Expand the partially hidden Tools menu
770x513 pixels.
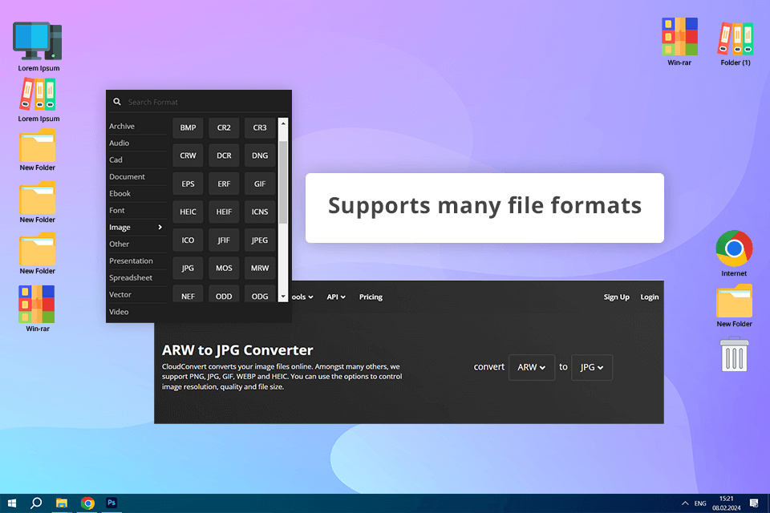point(303,297)
